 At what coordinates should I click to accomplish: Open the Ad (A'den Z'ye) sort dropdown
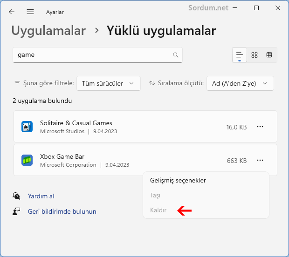[x=240, y=83]
